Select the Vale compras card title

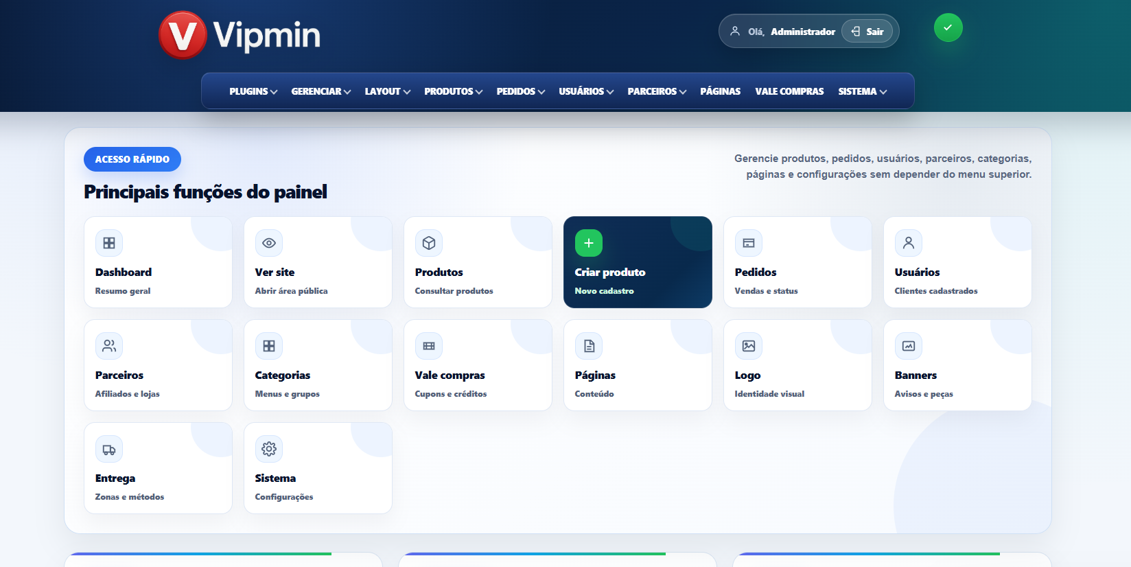[450, 375]
